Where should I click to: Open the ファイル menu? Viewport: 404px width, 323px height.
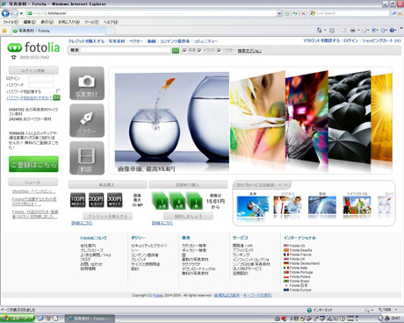click(11, 22)
